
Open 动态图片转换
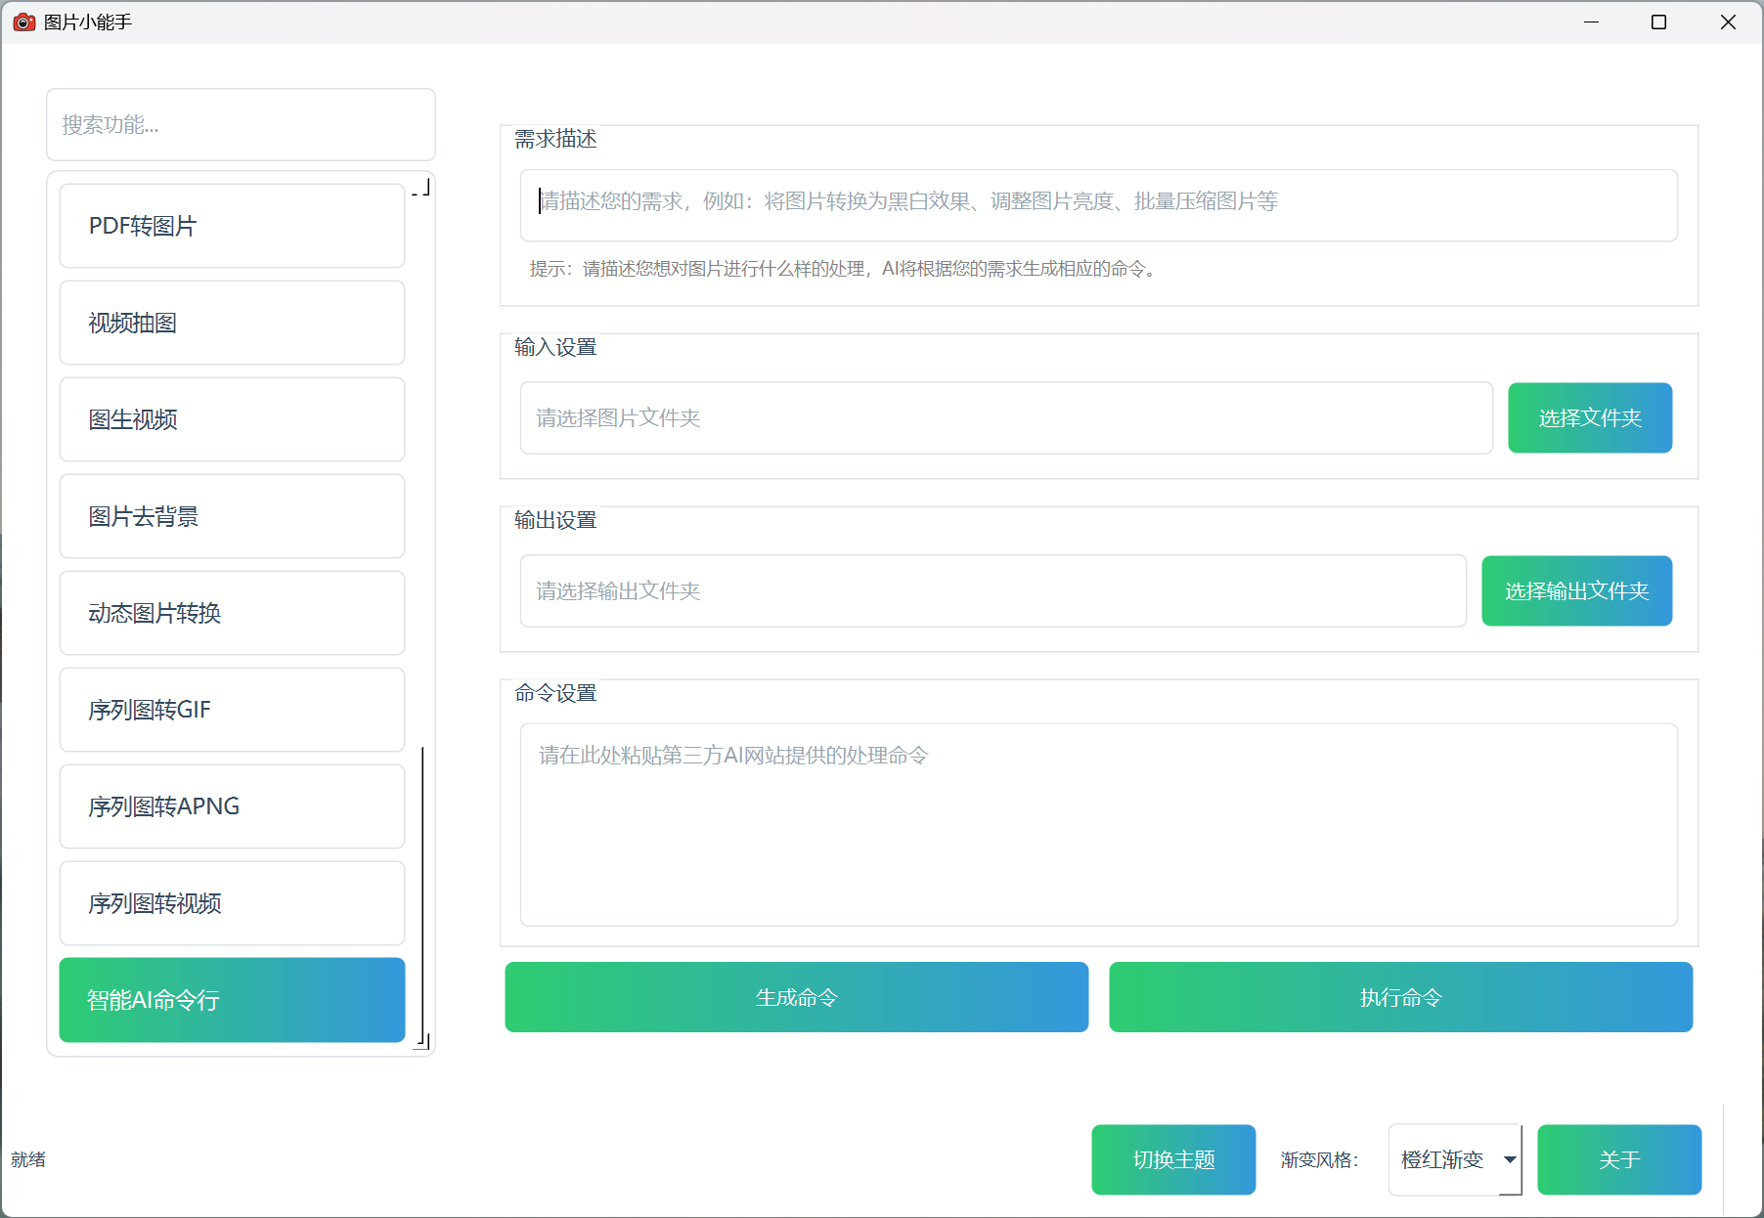[232, 613]
